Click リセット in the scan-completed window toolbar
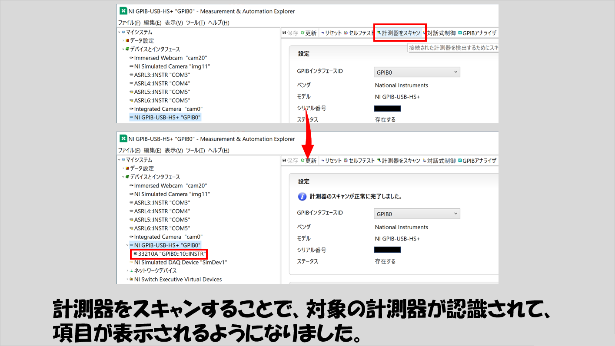 click(331, 161)
